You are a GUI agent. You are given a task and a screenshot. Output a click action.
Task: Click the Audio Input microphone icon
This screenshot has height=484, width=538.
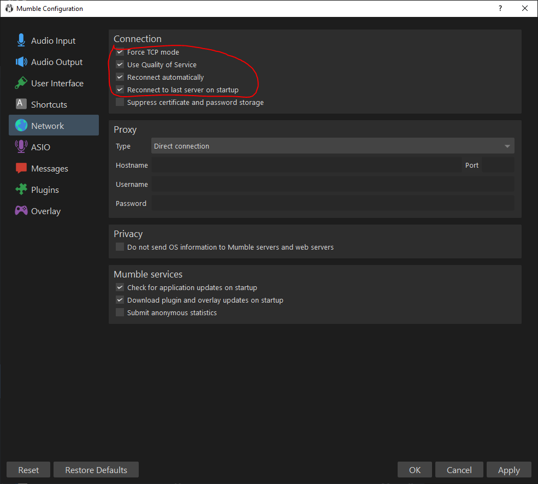click(x=21, y=41)
